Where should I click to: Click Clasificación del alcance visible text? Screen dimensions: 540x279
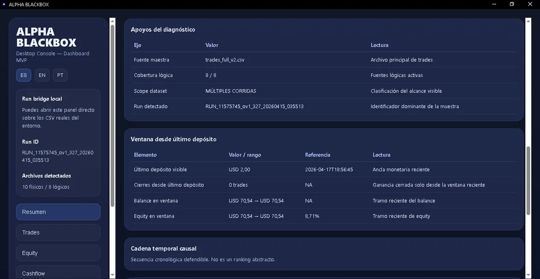coord(406,91)
